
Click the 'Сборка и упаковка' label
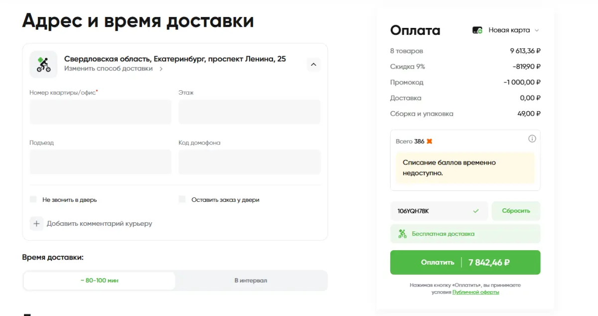coord(422,114)
